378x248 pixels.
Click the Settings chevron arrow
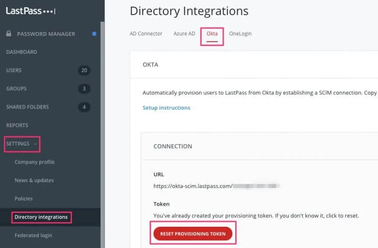tap(35, 144)
